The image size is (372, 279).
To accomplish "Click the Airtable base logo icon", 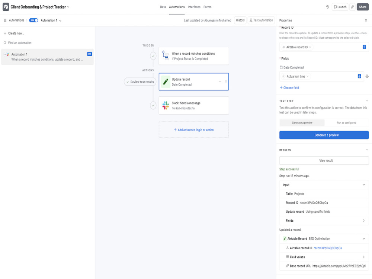I will pyautogui.click(x=6, y=7).
